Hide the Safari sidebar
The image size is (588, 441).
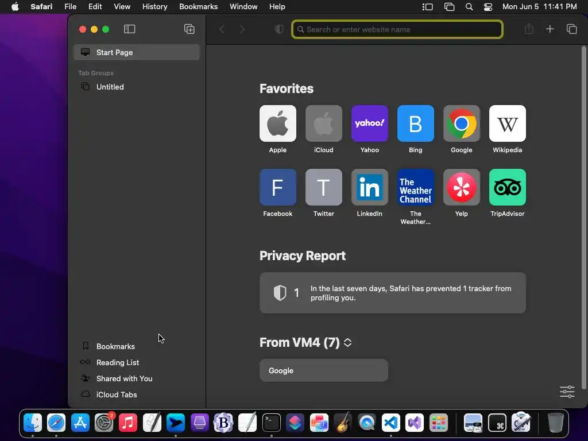click(129, 29)
